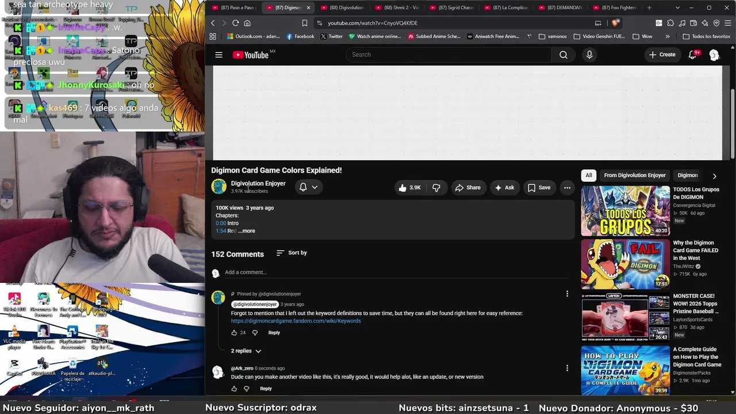Image resolution: width=736 pixels, height=414 pixels.
Task: Open the vamonos bookmarks folder
Action: point(553,36)
